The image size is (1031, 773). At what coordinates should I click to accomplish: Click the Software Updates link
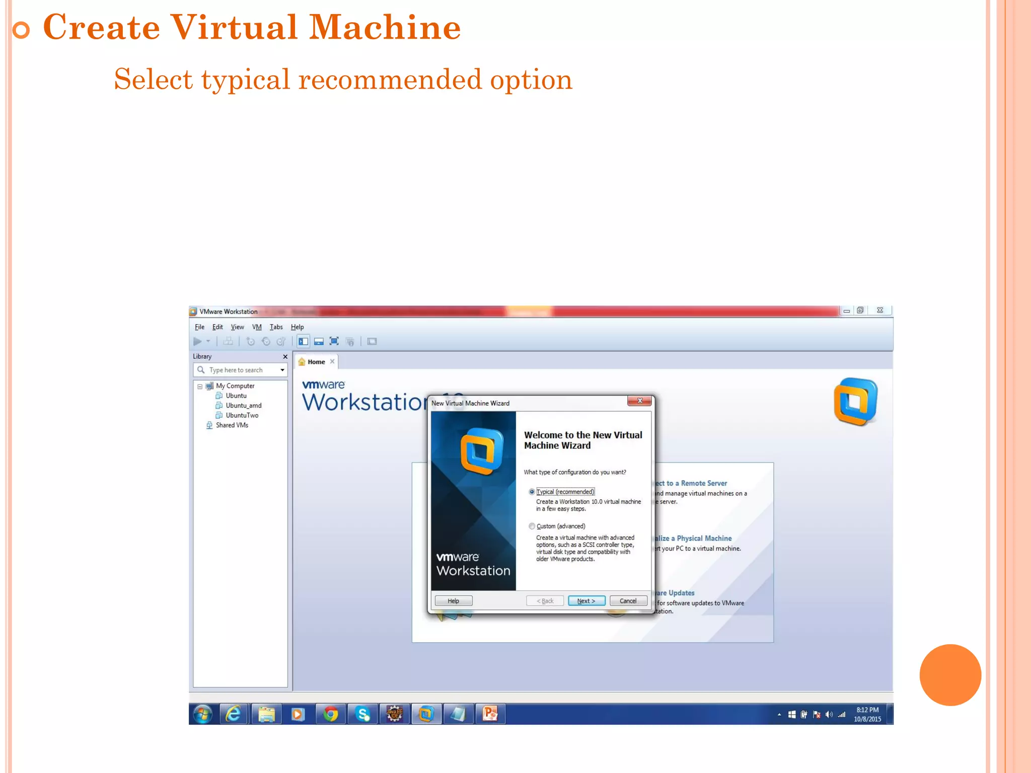tap(675, 593)
